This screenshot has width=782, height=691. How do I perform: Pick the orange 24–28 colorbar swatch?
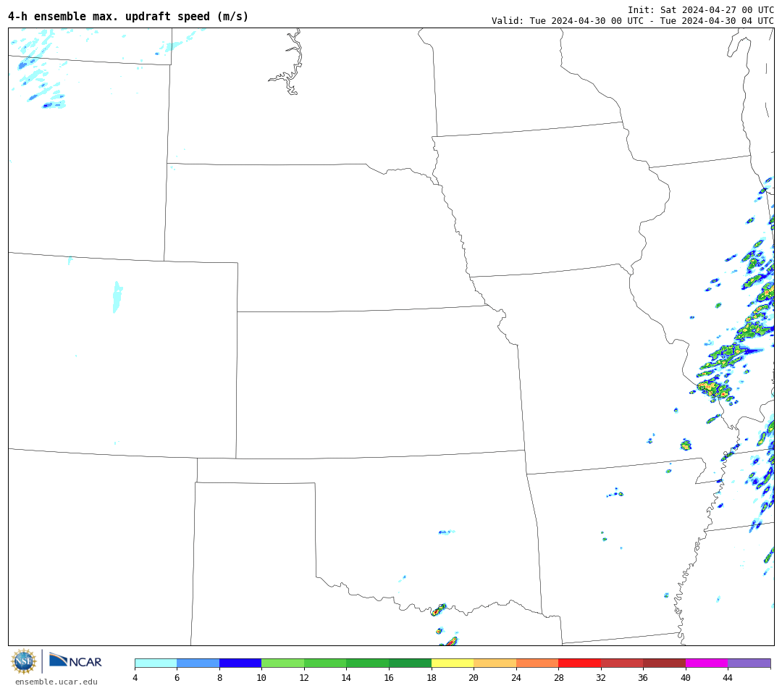point(537,663)
